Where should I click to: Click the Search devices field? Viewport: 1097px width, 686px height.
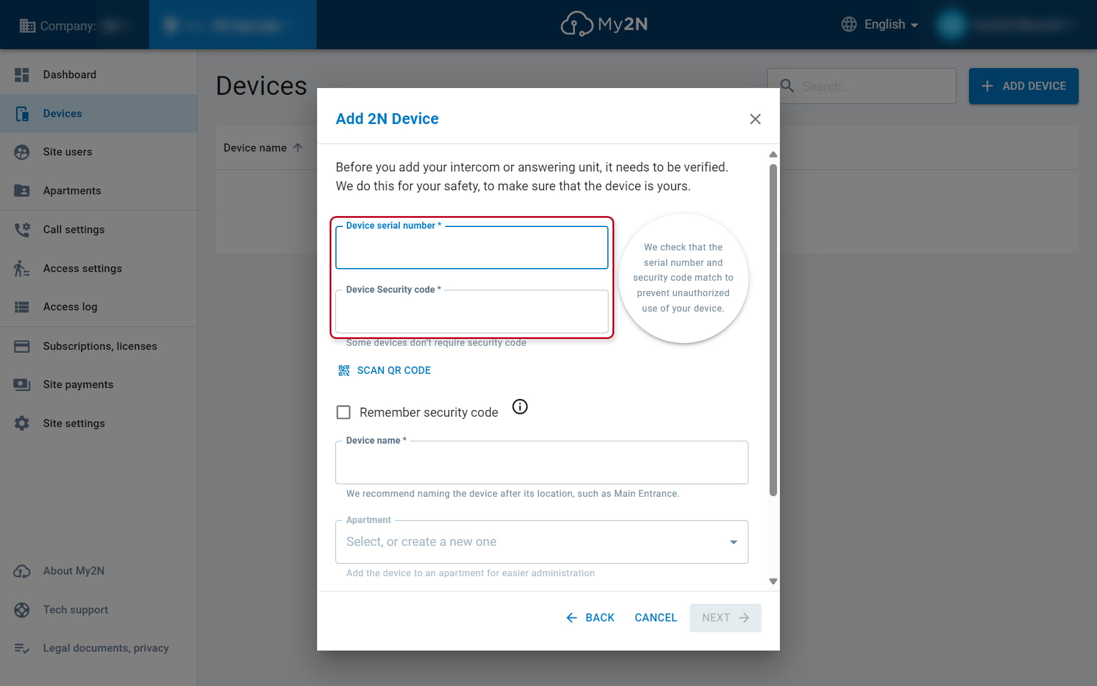point(862,86)
